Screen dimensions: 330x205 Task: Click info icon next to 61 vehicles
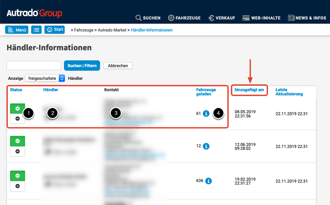(206, 113)
